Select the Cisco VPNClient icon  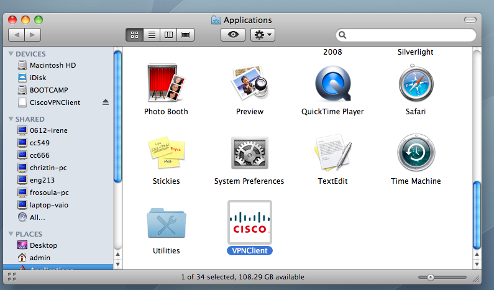click(250, 222)
